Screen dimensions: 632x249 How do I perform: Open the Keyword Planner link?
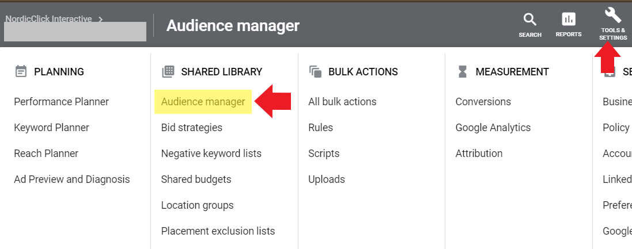[x=51, y=128]
